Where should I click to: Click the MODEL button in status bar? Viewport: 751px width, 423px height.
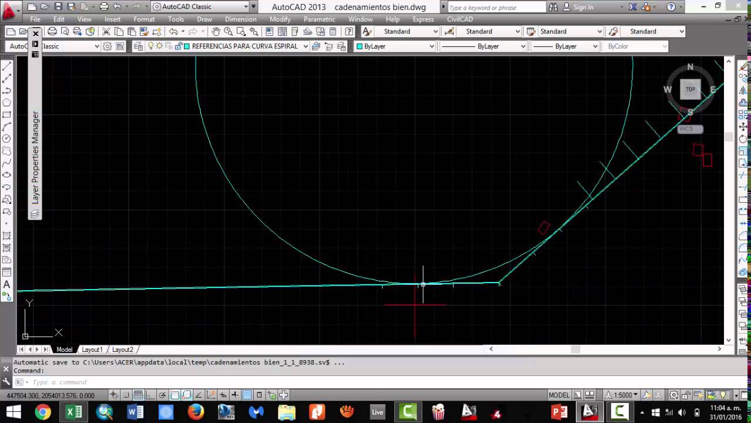[559, 395]
